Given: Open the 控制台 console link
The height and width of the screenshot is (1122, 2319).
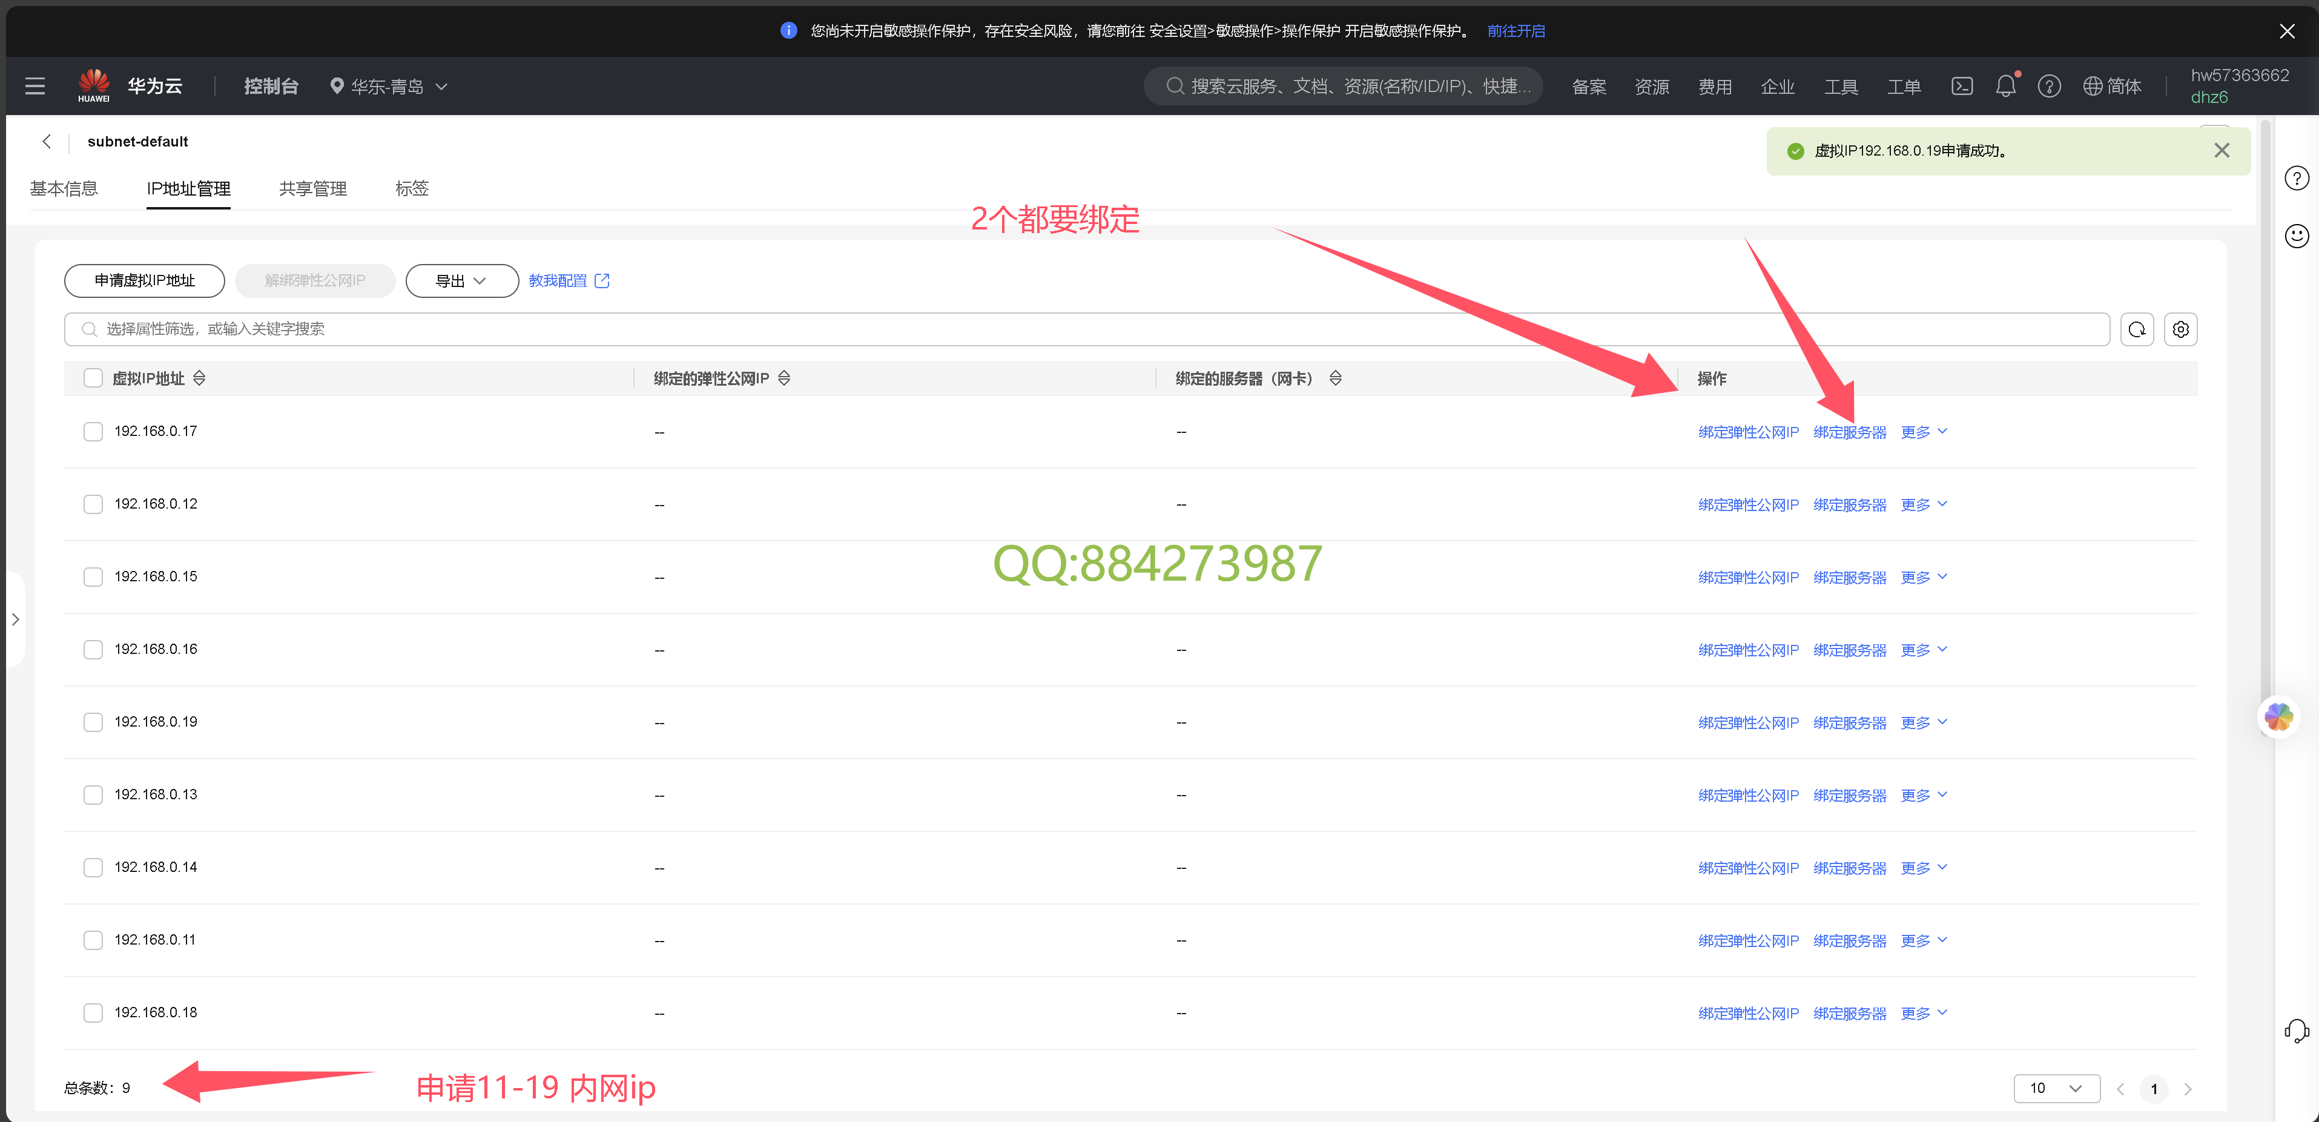Looking at the screenshot, I should coord(271,87).
